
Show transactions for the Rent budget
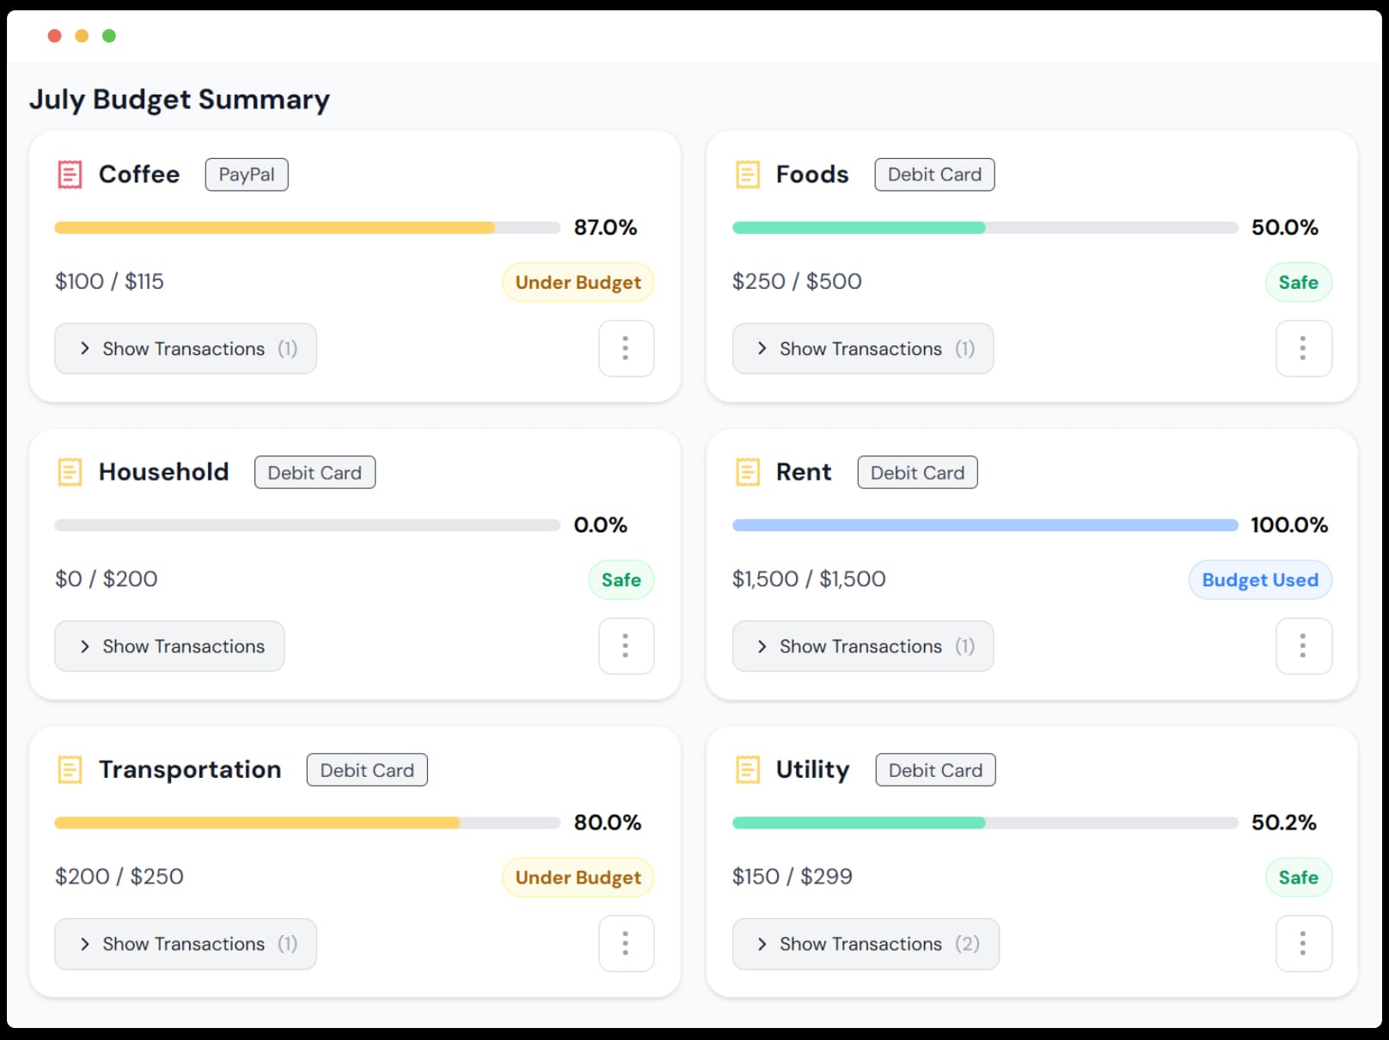(862, 645)
